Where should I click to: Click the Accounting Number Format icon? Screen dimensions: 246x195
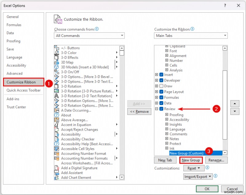[57, 153]
